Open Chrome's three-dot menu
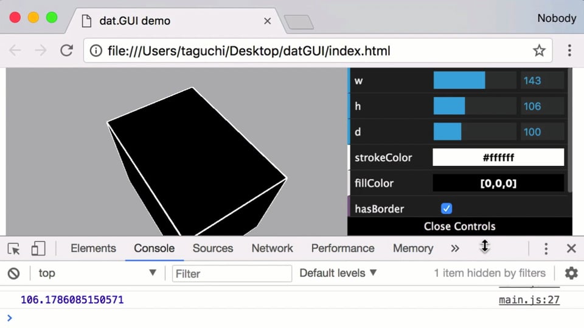Screen dimensions: 584x328 coord(569,50)
